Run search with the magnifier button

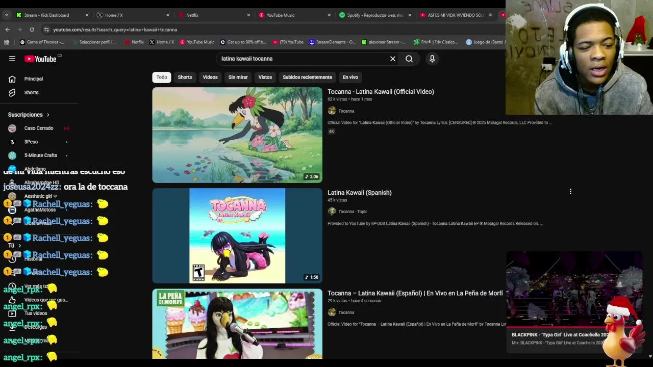(x=409, y=59)
